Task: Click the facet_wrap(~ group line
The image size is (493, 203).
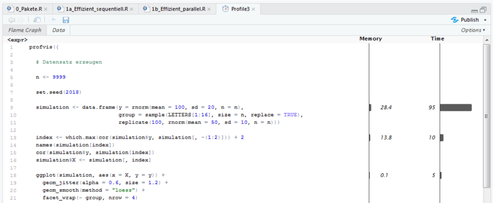Action: 91,198
